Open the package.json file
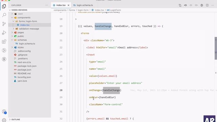This screenshot has height=122, width=217. 29,70
